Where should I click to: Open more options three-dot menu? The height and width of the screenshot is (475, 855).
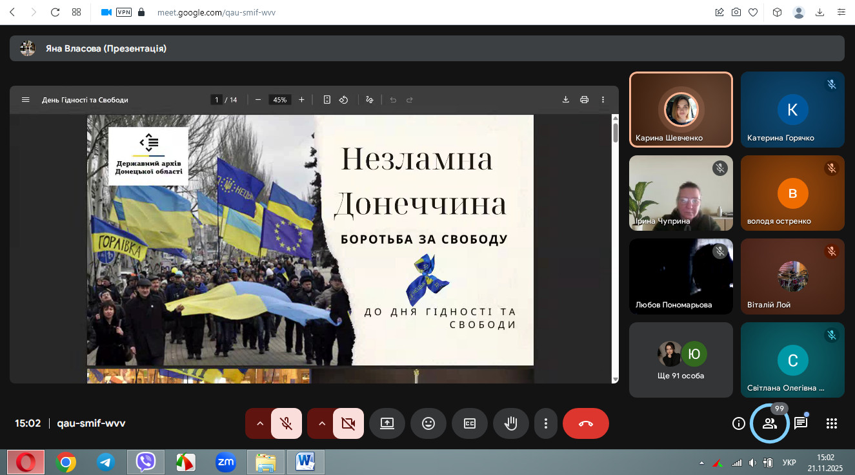[x=546, y=423]
